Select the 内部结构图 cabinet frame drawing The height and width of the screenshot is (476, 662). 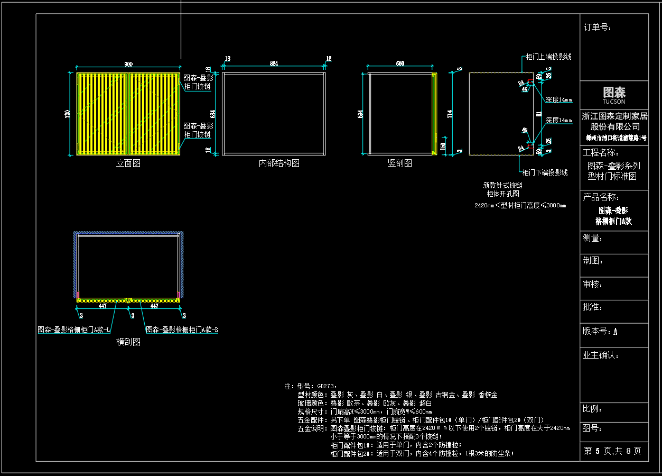[x=274, y=113]
